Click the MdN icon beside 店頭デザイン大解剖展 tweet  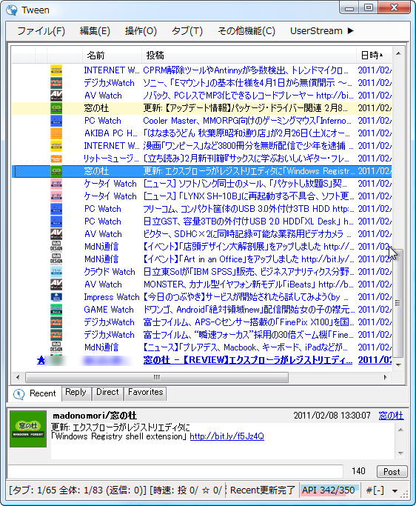coord(56,246)
